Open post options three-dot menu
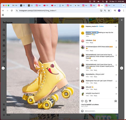Screen dimensions: 126x120 [x=115, y=26]
